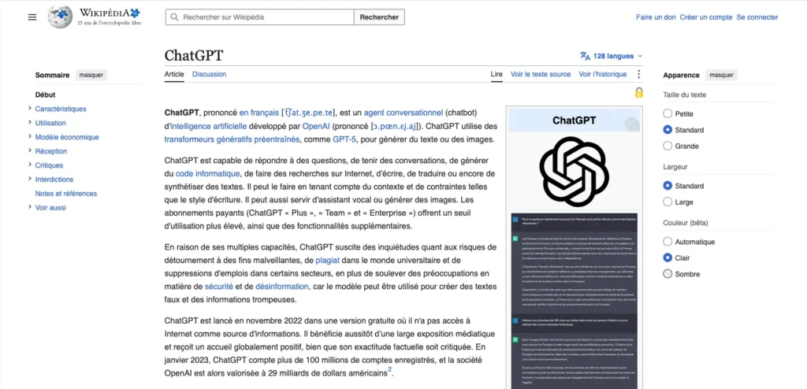This screenshot has height=389, width=807.
Task: Click the ChatGPT page title heading
Action: click(194, 56)
